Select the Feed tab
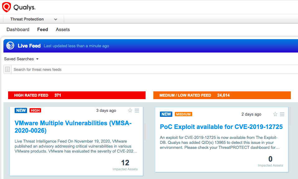This screenshot has width=298, height=179. (43, 30)
